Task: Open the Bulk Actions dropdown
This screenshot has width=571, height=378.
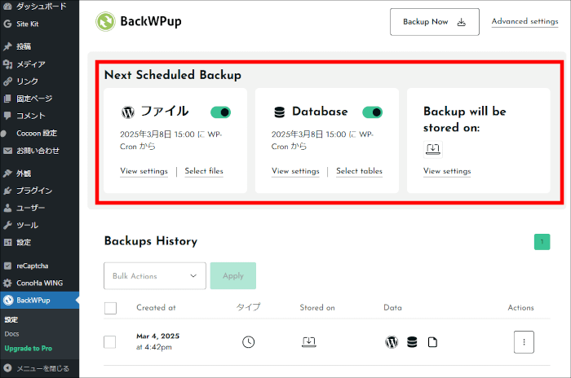Action: 155,276
